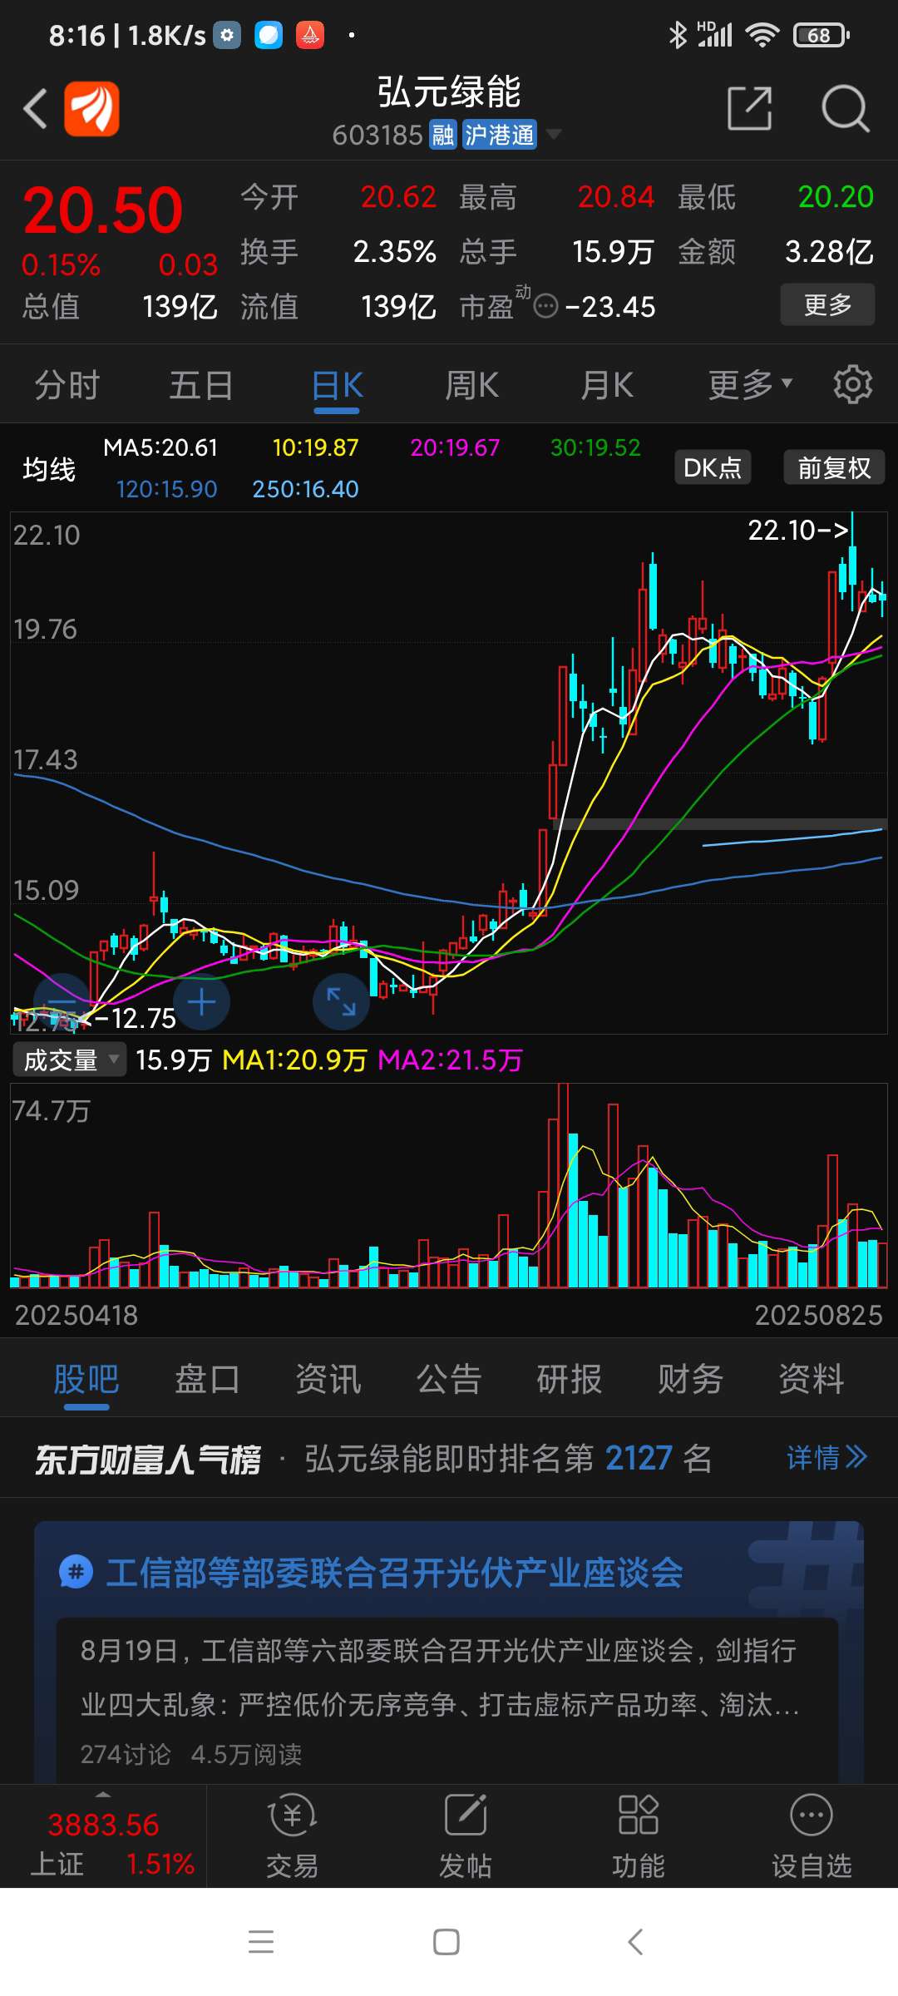
Task: Tap the back arrow icon
Action: tap(35, 109)
